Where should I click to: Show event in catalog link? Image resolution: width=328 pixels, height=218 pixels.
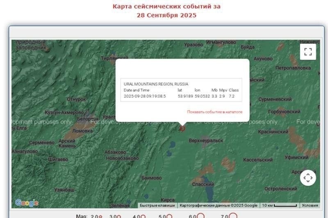pos(214,112)
